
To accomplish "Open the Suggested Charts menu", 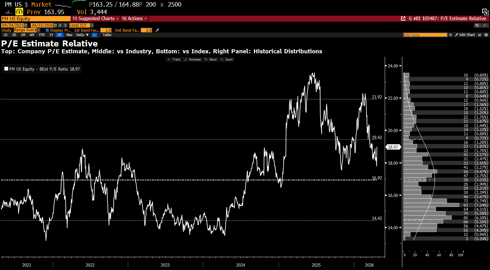I will tap(96, 19).
